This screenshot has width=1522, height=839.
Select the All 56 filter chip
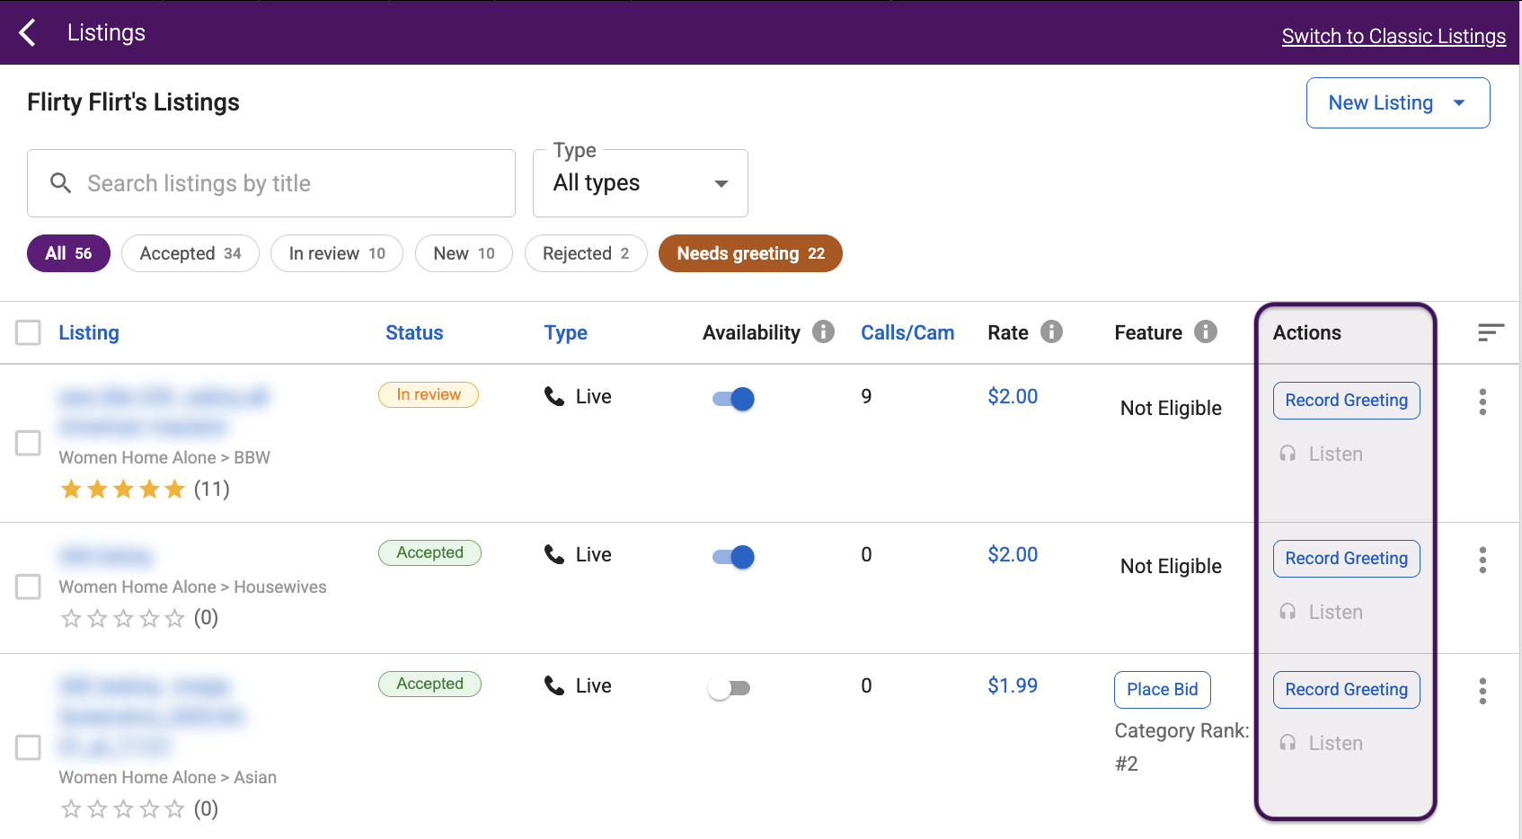point(68,253)
